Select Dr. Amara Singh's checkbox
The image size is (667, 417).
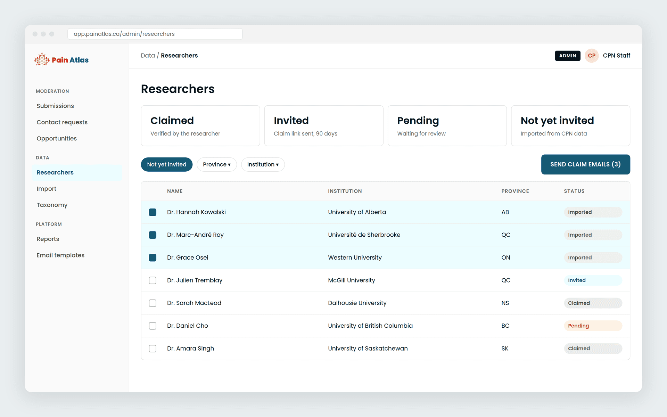pos(153,349)
